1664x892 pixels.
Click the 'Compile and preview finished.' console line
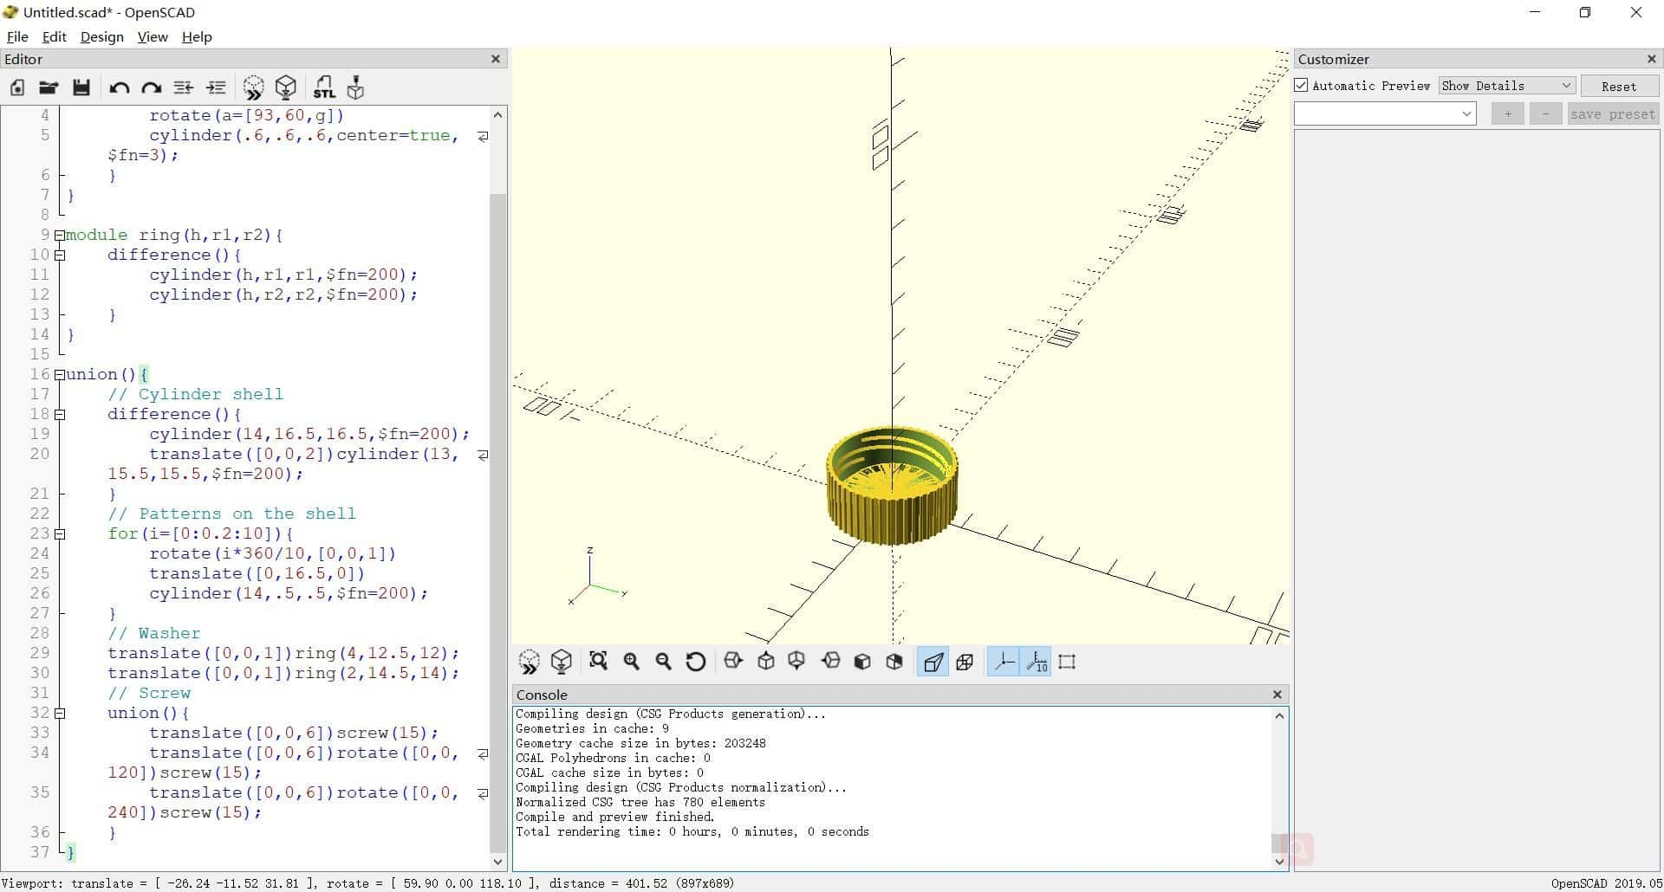(614, 817)
